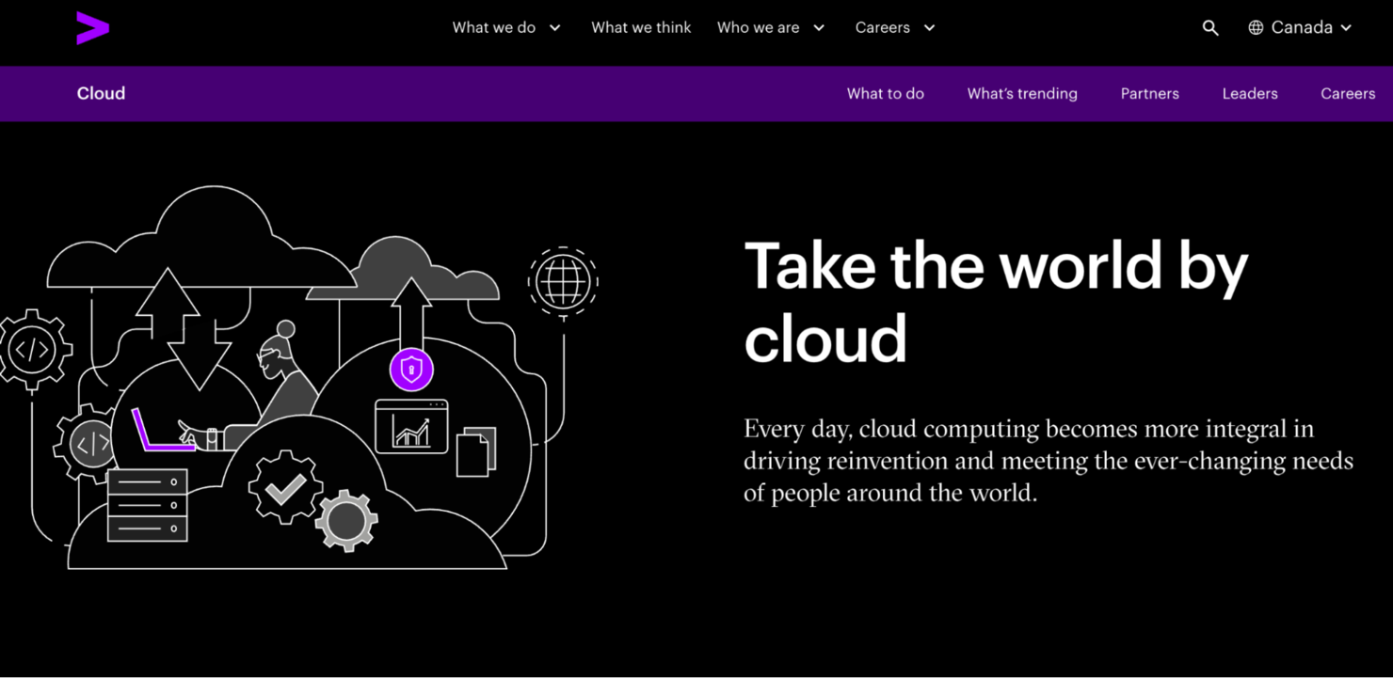Open the Who we are dropdown
Viewport: 1393px width, 678px height.
click(x=770, y=27)
